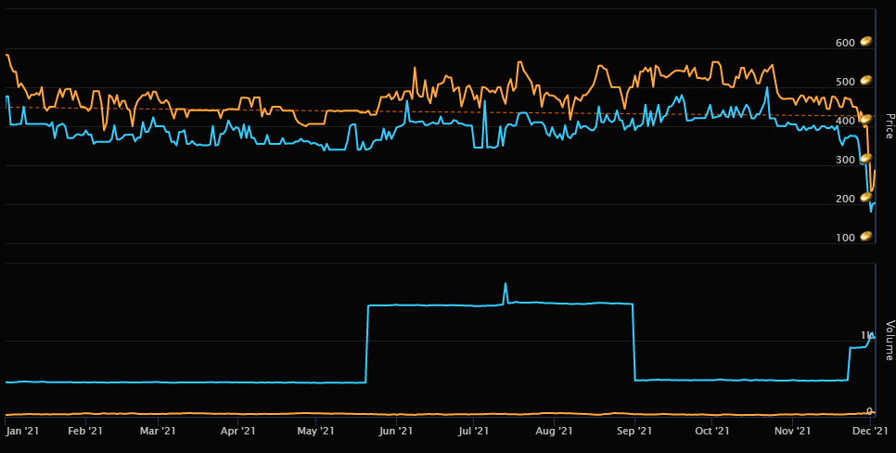Select the Jul '21 date label

[474, 431]
